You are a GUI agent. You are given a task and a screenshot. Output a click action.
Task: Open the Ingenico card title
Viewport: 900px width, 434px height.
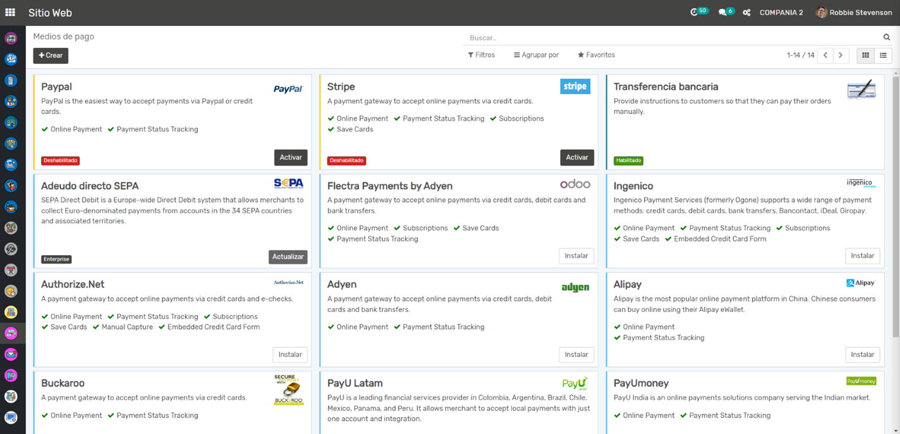(x=633, y=186)
